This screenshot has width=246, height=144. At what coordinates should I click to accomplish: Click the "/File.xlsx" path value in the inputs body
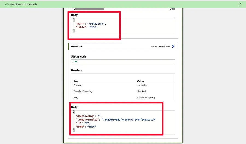[96, 24]
